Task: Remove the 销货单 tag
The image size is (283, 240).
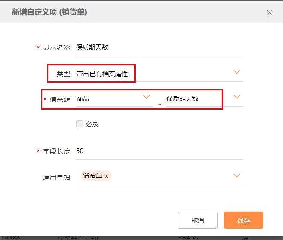Action: point(106,176)
